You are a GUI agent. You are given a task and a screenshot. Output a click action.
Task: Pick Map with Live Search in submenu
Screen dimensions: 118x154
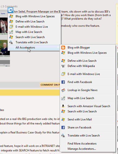point(87,98)
